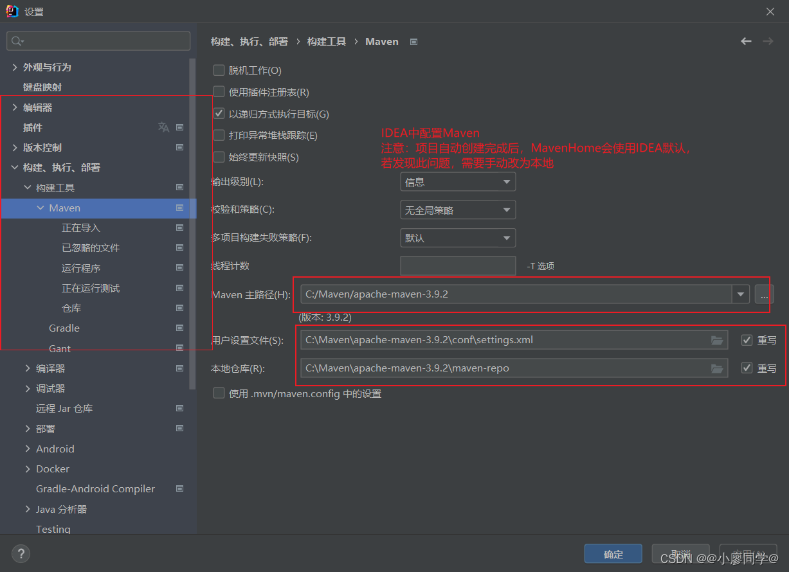Disable 重写 for user settings file

(747, 340)
